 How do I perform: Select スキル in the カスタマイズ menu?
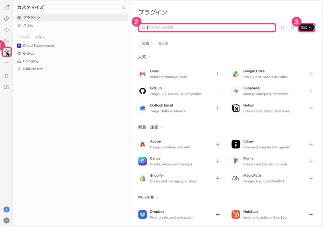pos(72,26)
